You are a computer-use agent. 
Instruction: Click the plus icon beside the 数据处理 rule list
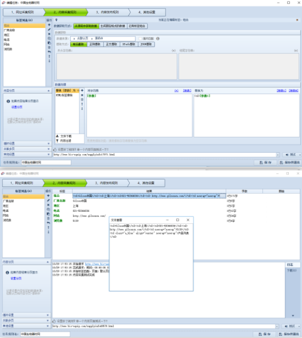click(x=82, y=90)
